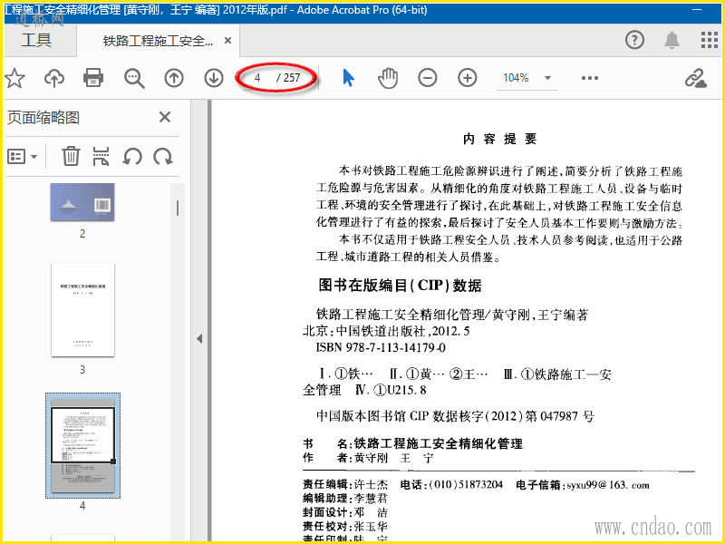Activate the selection arrow tool
This screenshot has height=544, width=725.
[349, 78]
